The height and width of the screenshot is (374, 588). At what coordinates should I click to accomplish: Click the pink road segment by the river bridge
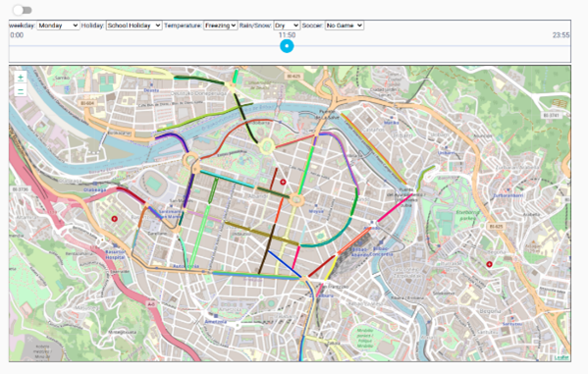pos(395,208)
